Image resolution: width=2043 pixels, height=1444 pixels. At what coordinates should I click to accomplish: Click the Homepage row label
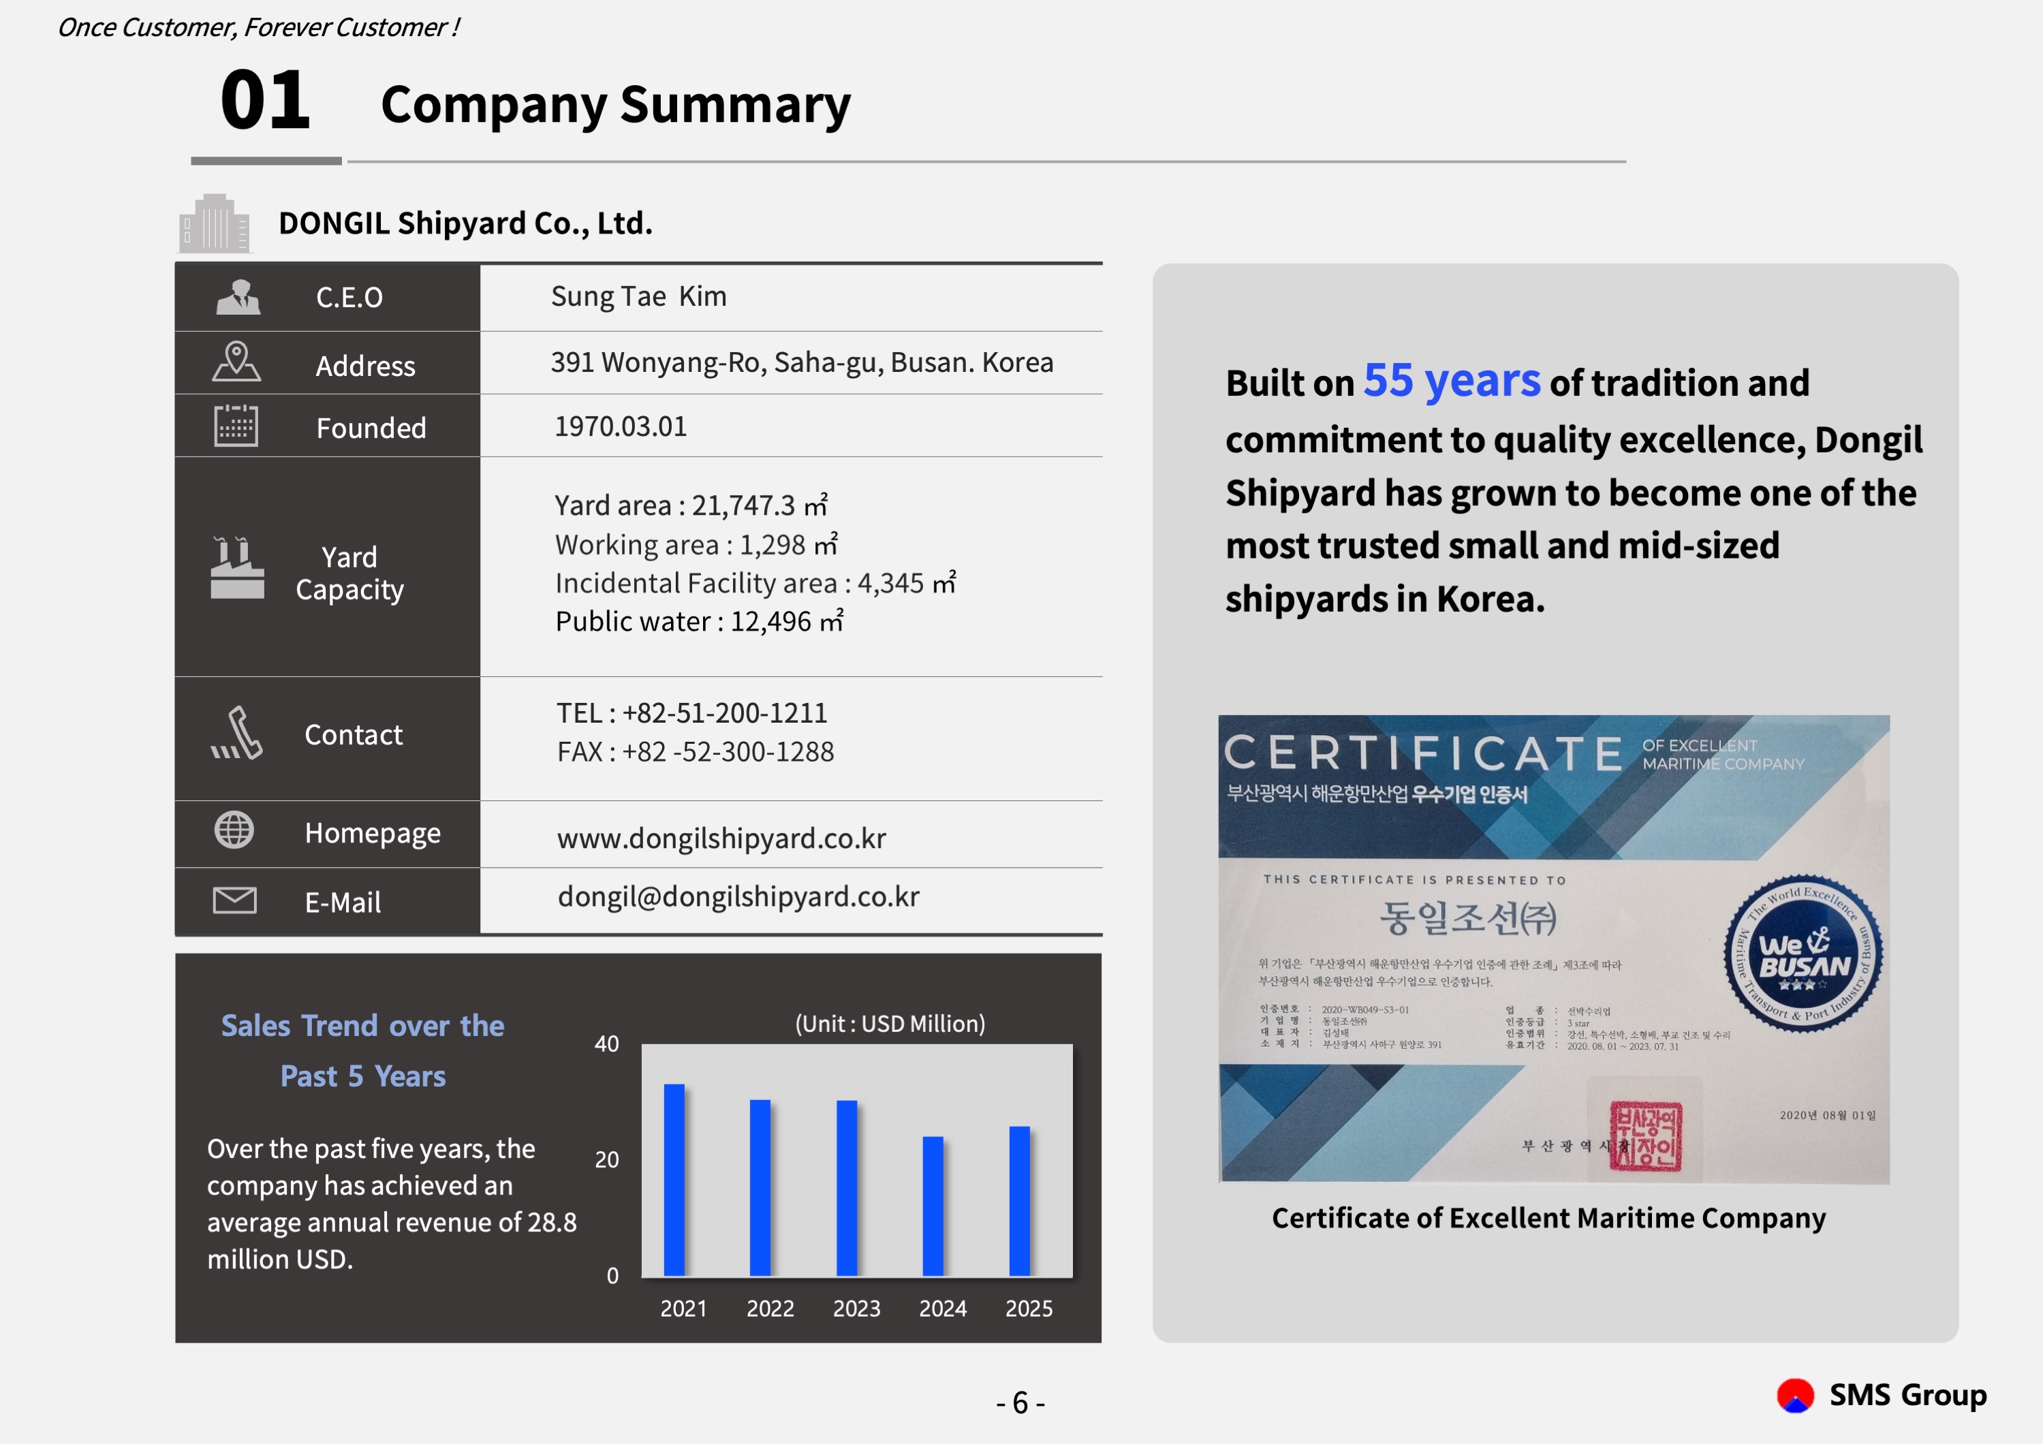pyautogui.click(x=373, y=833)
